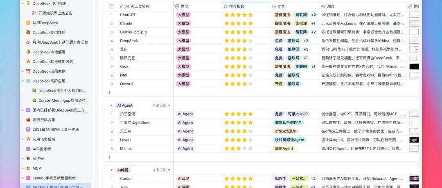
Task: Click the globe icon of DeepSeek高阶应用
Action: coord(28,81)
